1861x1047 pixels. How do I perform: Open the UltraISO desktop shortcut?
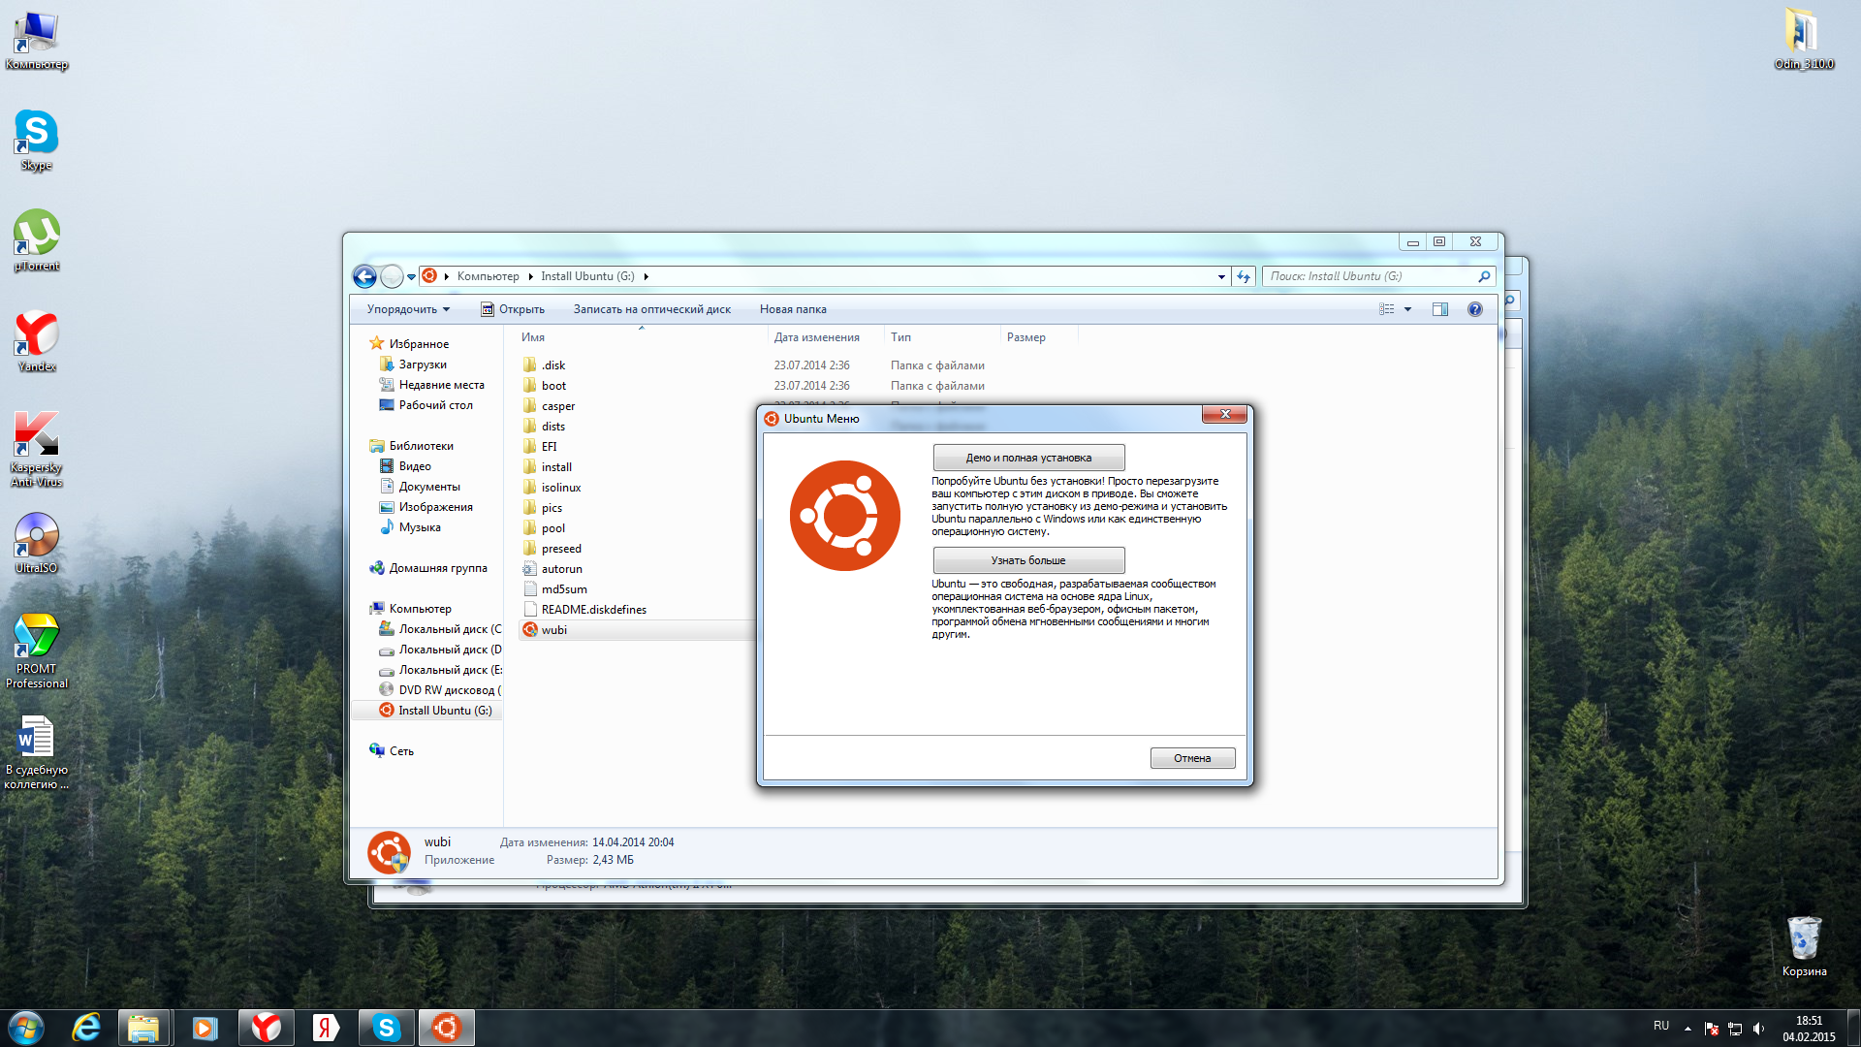tap(36, 543)
